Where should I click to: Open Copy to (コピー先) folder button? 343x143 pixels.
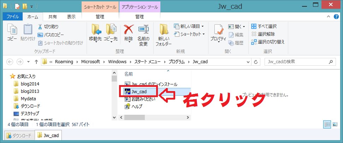(x=111, y=33)
